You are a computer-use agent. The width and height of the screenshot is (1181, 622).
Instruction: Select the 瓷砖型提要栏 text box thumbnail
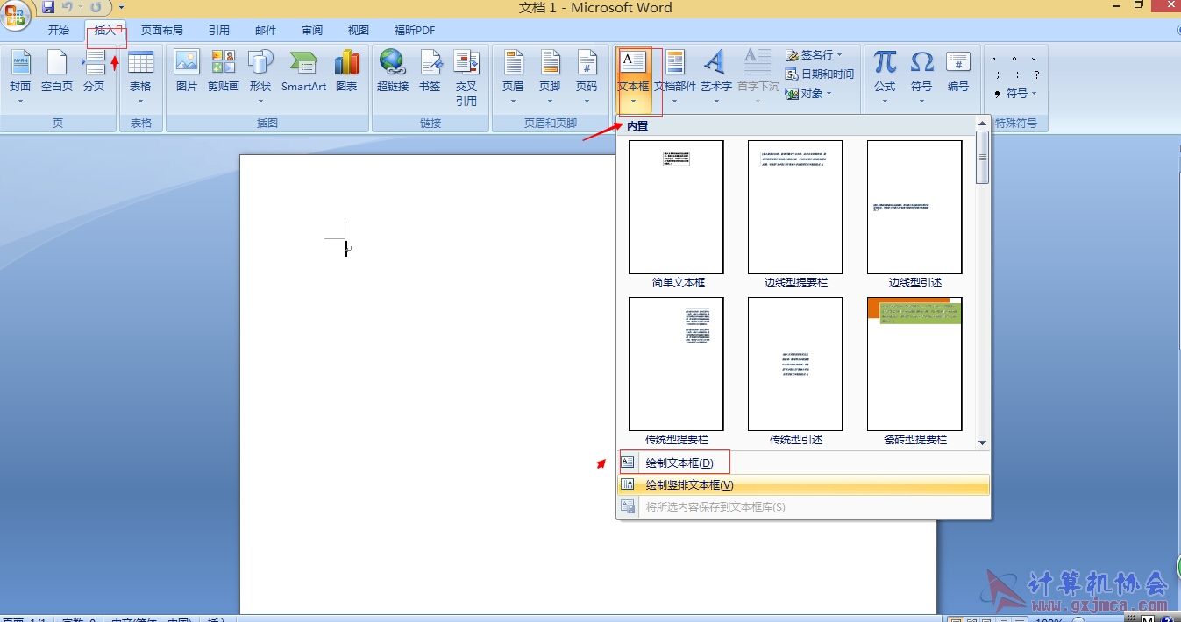coord(914,364)
